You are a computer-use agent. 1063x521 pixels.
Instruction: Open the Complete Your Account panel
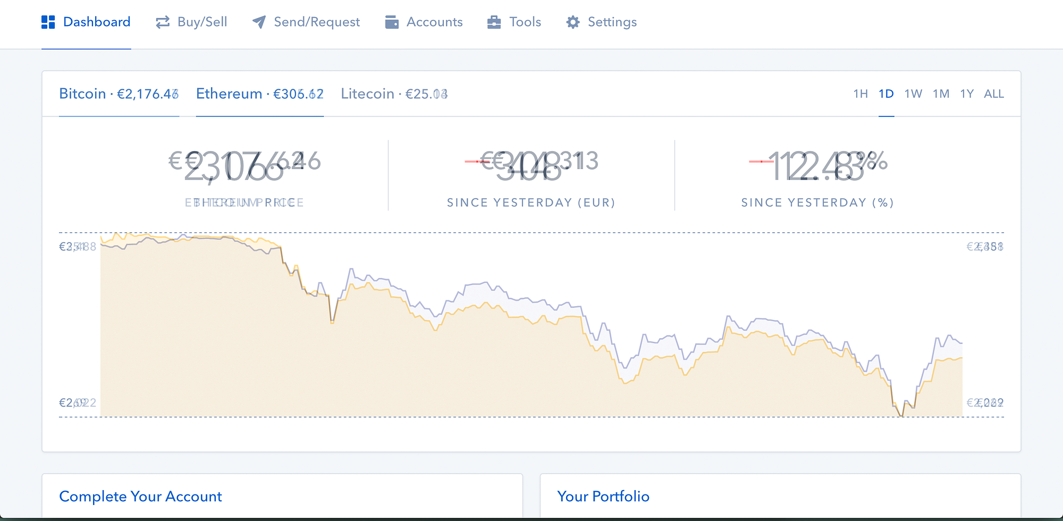(140, 497)
